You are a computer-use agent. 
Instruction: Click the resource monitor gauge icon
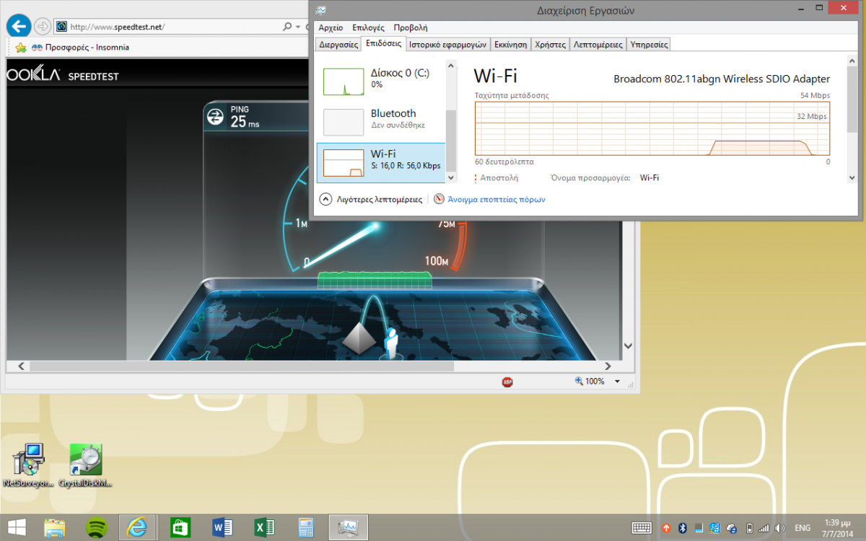[439, 199]
